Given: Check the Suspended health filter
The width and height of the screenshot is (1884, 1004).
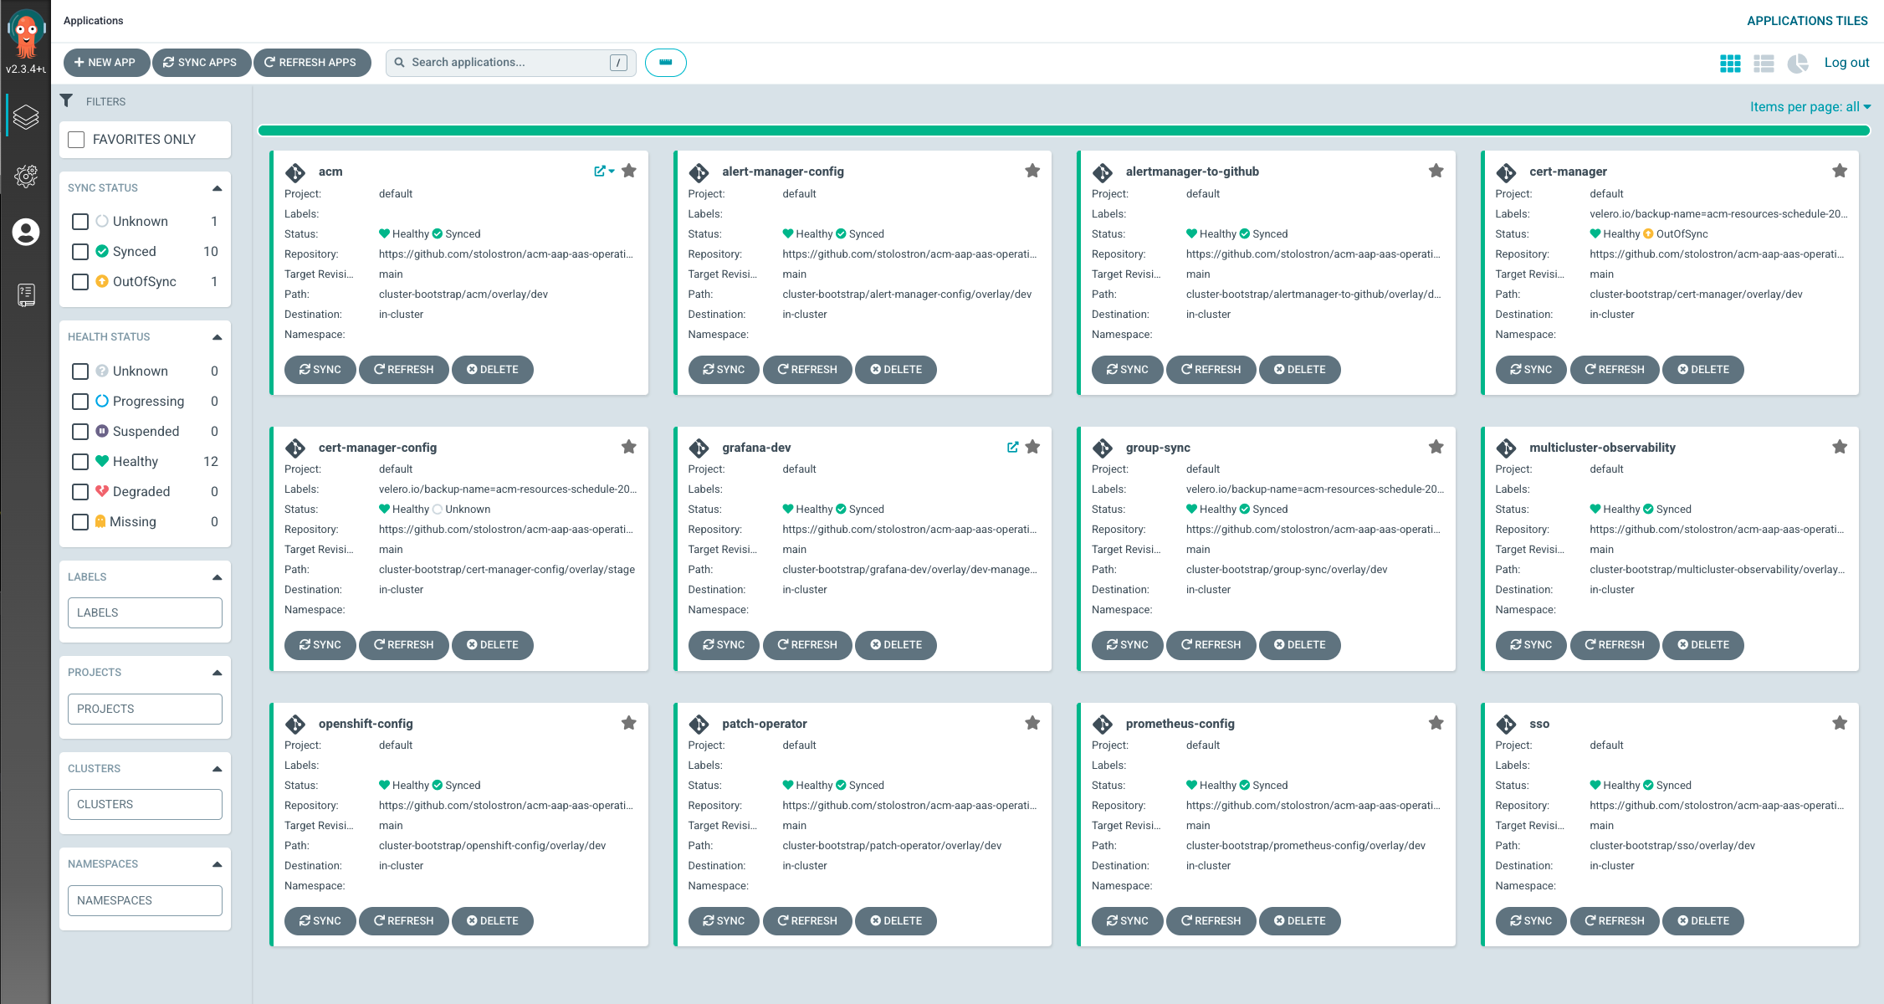Looking at the screenshot, I should (80, 432).
